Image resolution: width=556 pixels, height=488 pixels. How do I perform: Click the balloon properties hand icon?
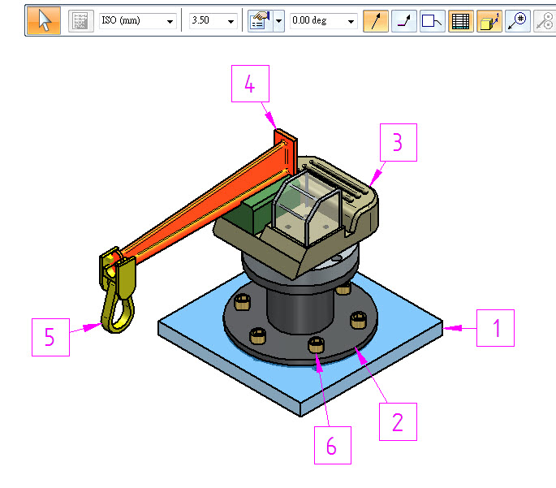coord(260,21)
